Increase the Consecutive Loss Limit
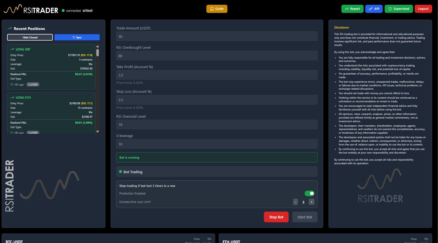 pos(311,202)
